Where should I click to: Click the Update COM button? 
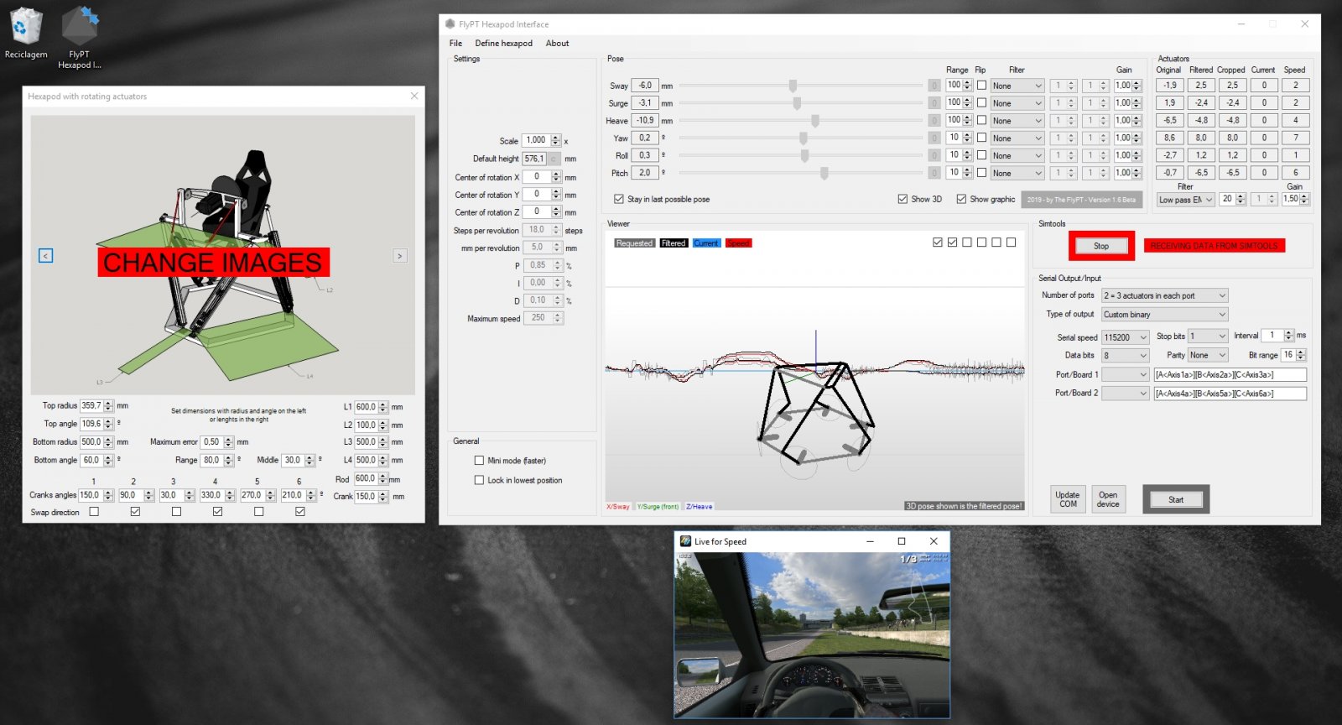coord(1068,499)
